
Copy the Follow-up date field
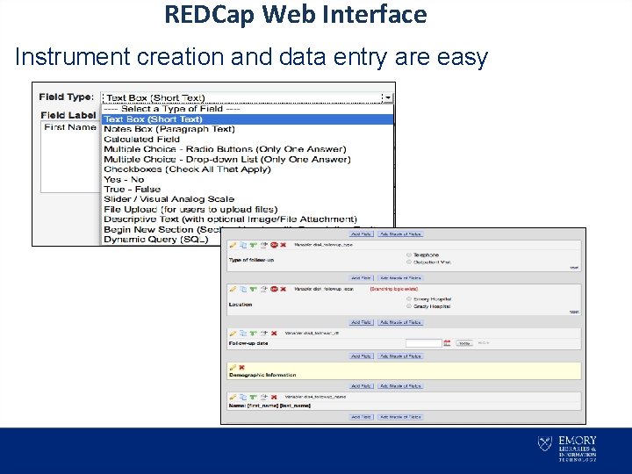coord(242,334)
